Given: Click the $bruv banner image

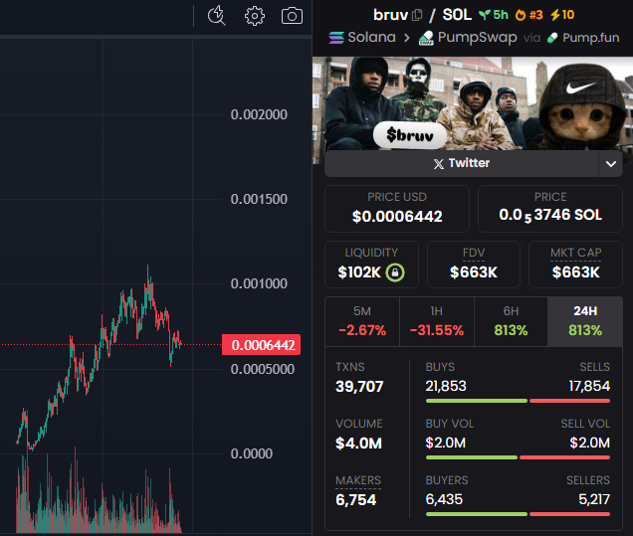Looking at the screenshot, I should (473, 103).
